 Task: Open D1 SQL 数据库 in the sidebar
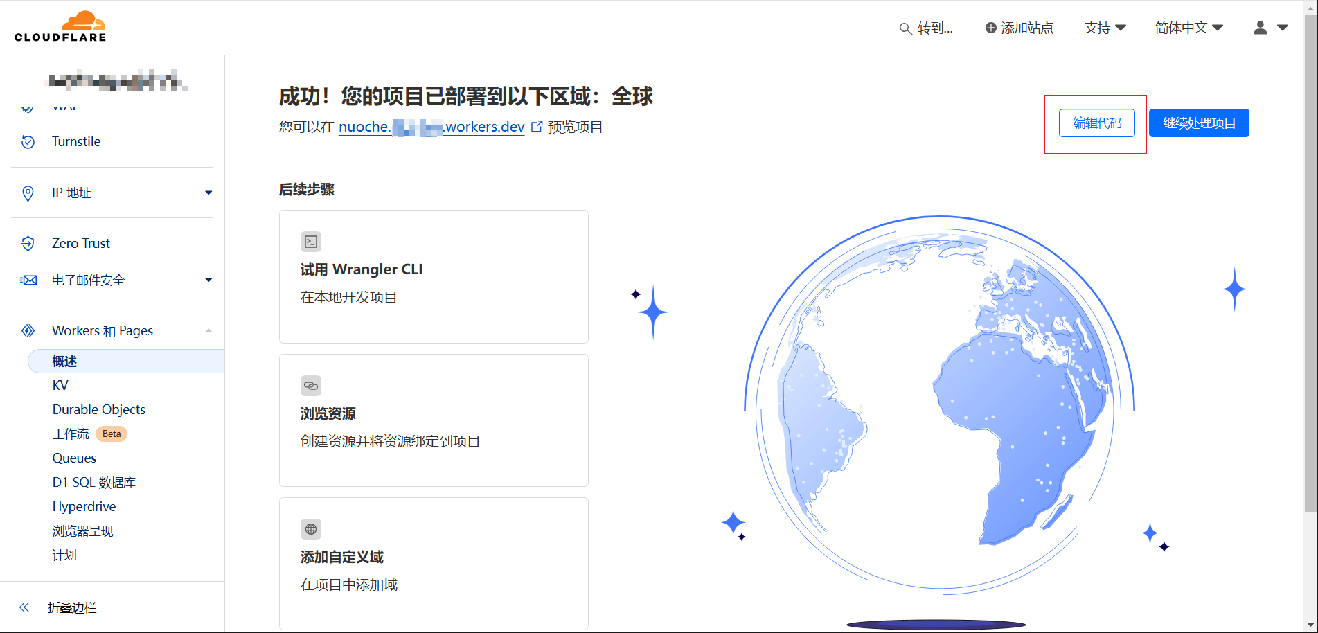click(x=94, y=483)
